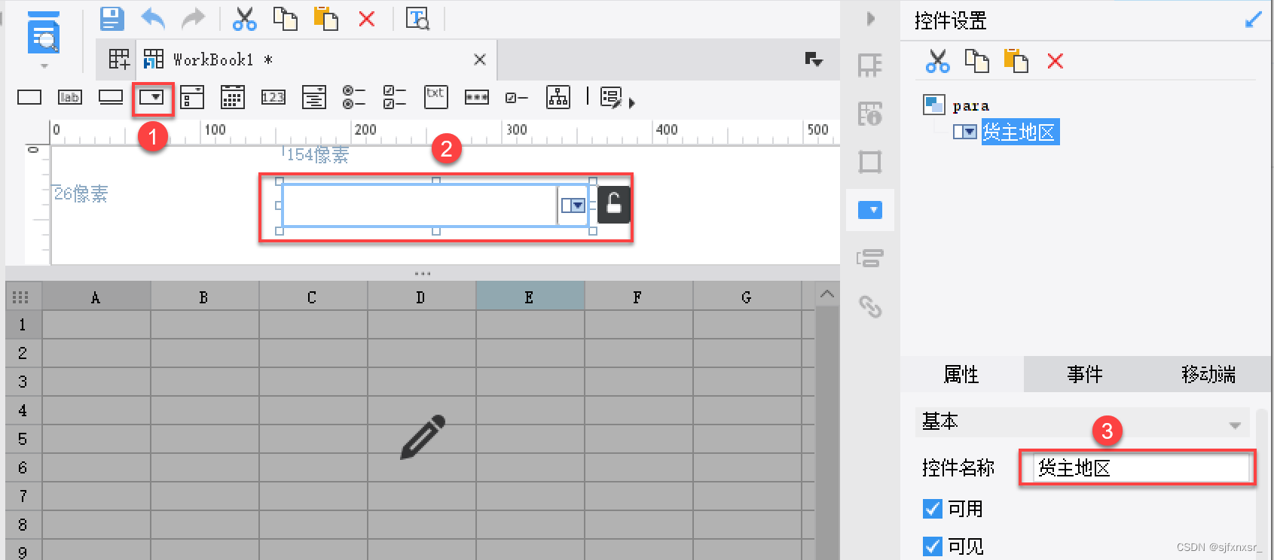
Task: Insert a number 123 widget
Action: [x=273, y=97]
